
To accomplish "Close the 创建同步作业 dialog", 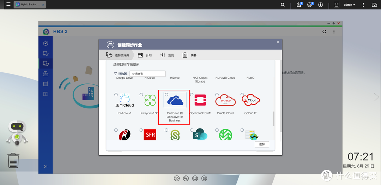I will point(278,42).
